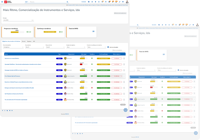Switch to the Equipas tab
The width and height of the screenshot is (200, 140).
[x=29, y=41]
